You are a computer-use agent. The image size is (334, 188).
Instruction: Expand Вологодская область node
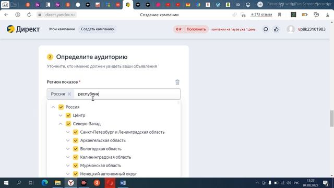point(68,149)
